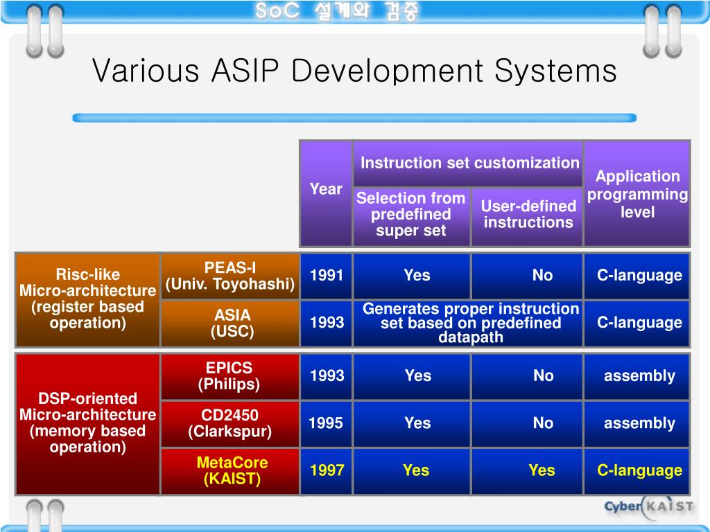Select "Generates proper instruction set" cell
Image resolution: width=710 pixels, height=532 pixels.
click(x=468, y=324)
